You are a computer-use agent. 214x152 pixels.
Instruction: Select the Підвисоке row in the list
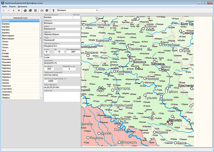tap(21, 86)
